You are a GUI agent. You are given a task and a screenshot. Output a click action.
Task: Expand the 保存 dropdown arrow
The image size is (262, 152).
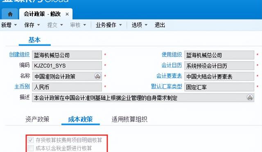point(38,25)
